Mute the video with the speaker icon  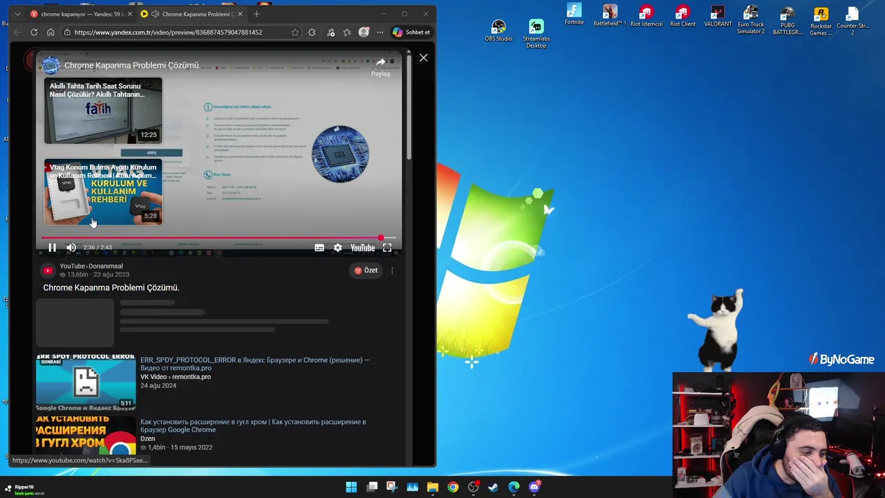click(x=71, y=248)
